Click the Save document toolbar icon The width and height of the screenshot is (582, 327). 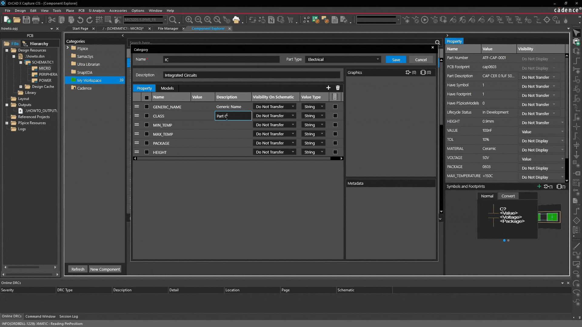(26, 20)
